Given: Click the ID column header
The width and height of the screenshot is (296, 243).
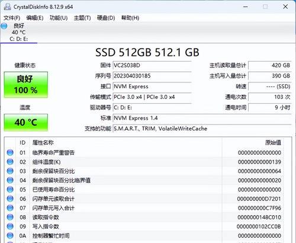Looking at the screenshot, I should 22,143.
